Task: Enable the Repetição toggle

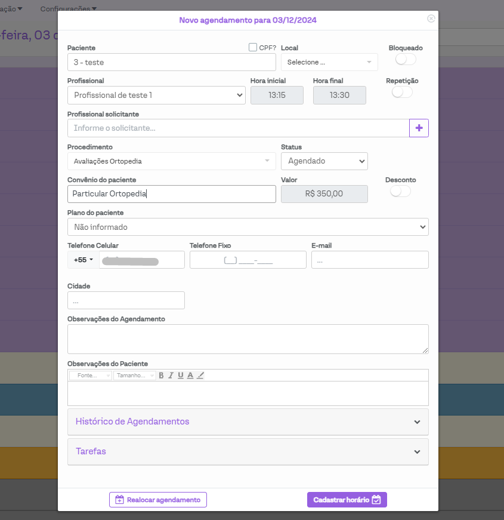Action: click(402, 92)
